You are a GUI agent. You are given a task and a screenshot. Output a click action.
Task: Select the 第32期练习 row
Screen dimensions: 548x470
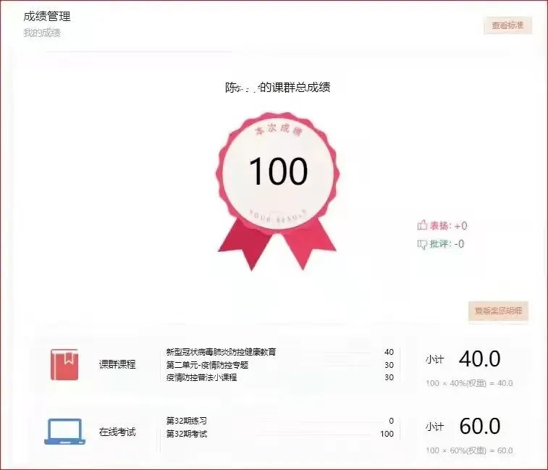click(279, 421)
